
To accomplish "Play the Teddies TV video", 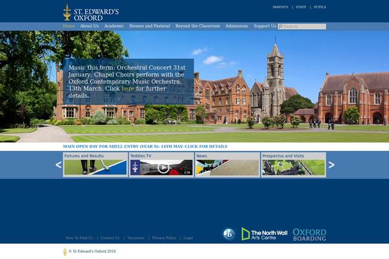I will coord(163,168).
